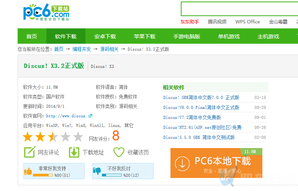Click the orange %80(51) support bar
The image size is (298, 191).
pyautogui.click(x=43, y=175)
